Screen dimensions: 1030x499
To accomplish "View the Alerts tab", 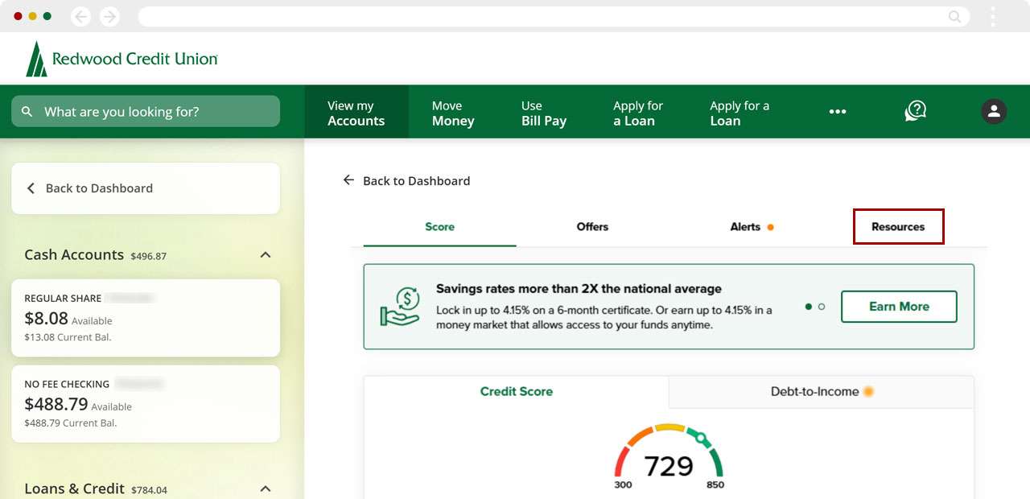I will [745, 227].
